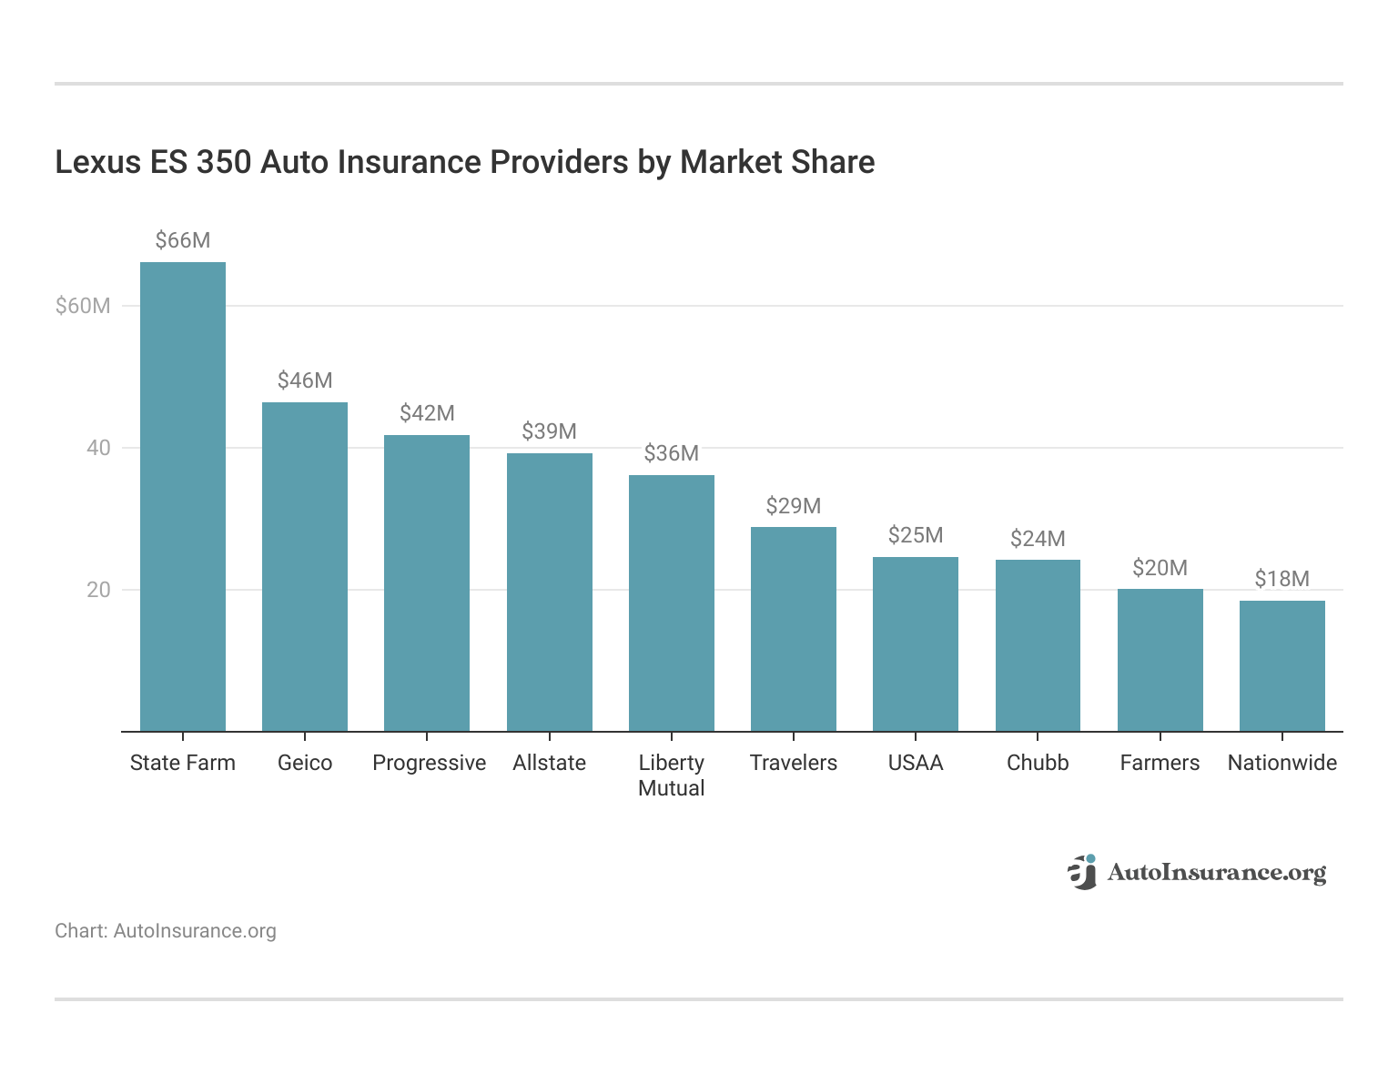This screenshot has width=1398, height=1074.
Task: Click the Geico axis label
Action: 305,763
